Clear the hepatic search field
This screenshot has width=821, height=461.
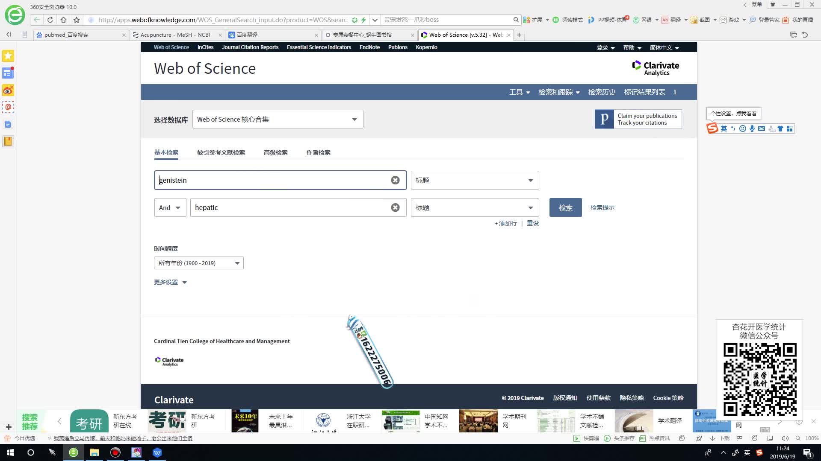[x=395, y=207]
